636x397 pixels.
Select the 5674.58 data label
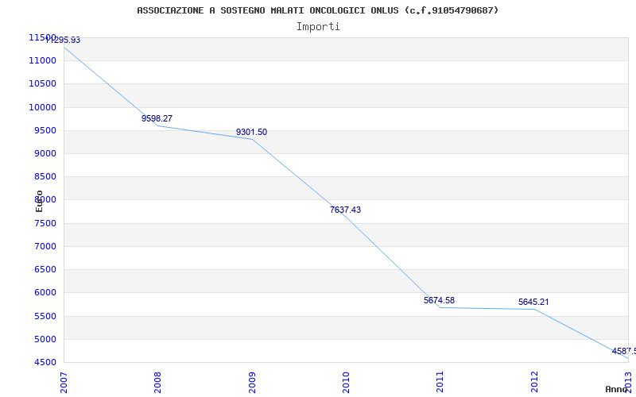440,300
